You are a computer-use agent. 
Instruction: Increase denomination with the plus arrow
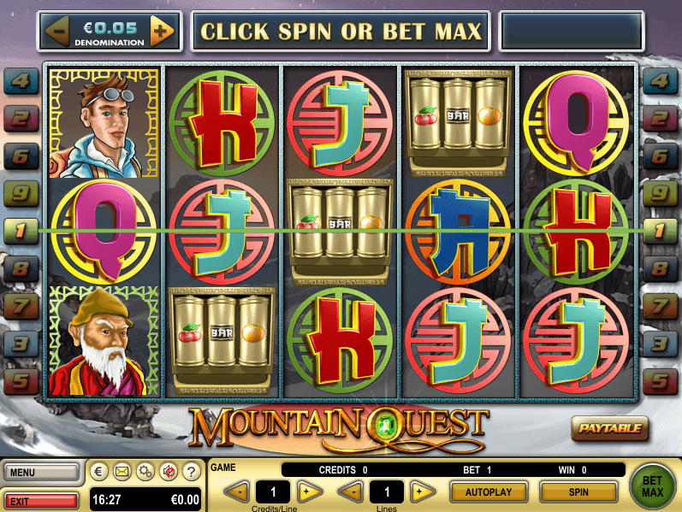(162, 31)
